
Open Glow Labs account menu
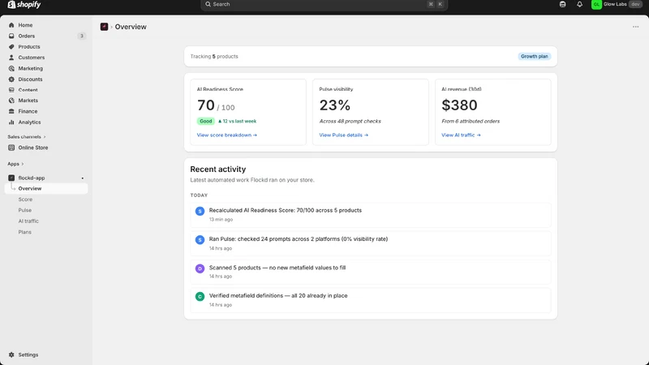(x=617, y=4)
